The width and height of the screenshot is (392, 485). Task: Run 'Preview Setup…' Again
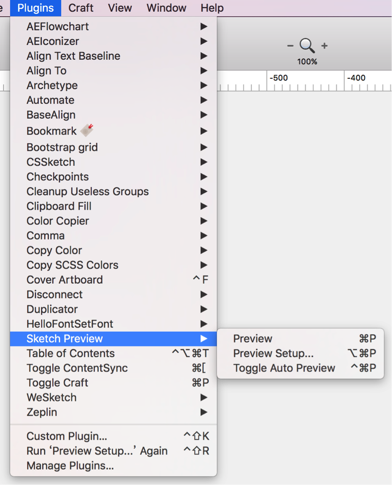coord(97,451)
